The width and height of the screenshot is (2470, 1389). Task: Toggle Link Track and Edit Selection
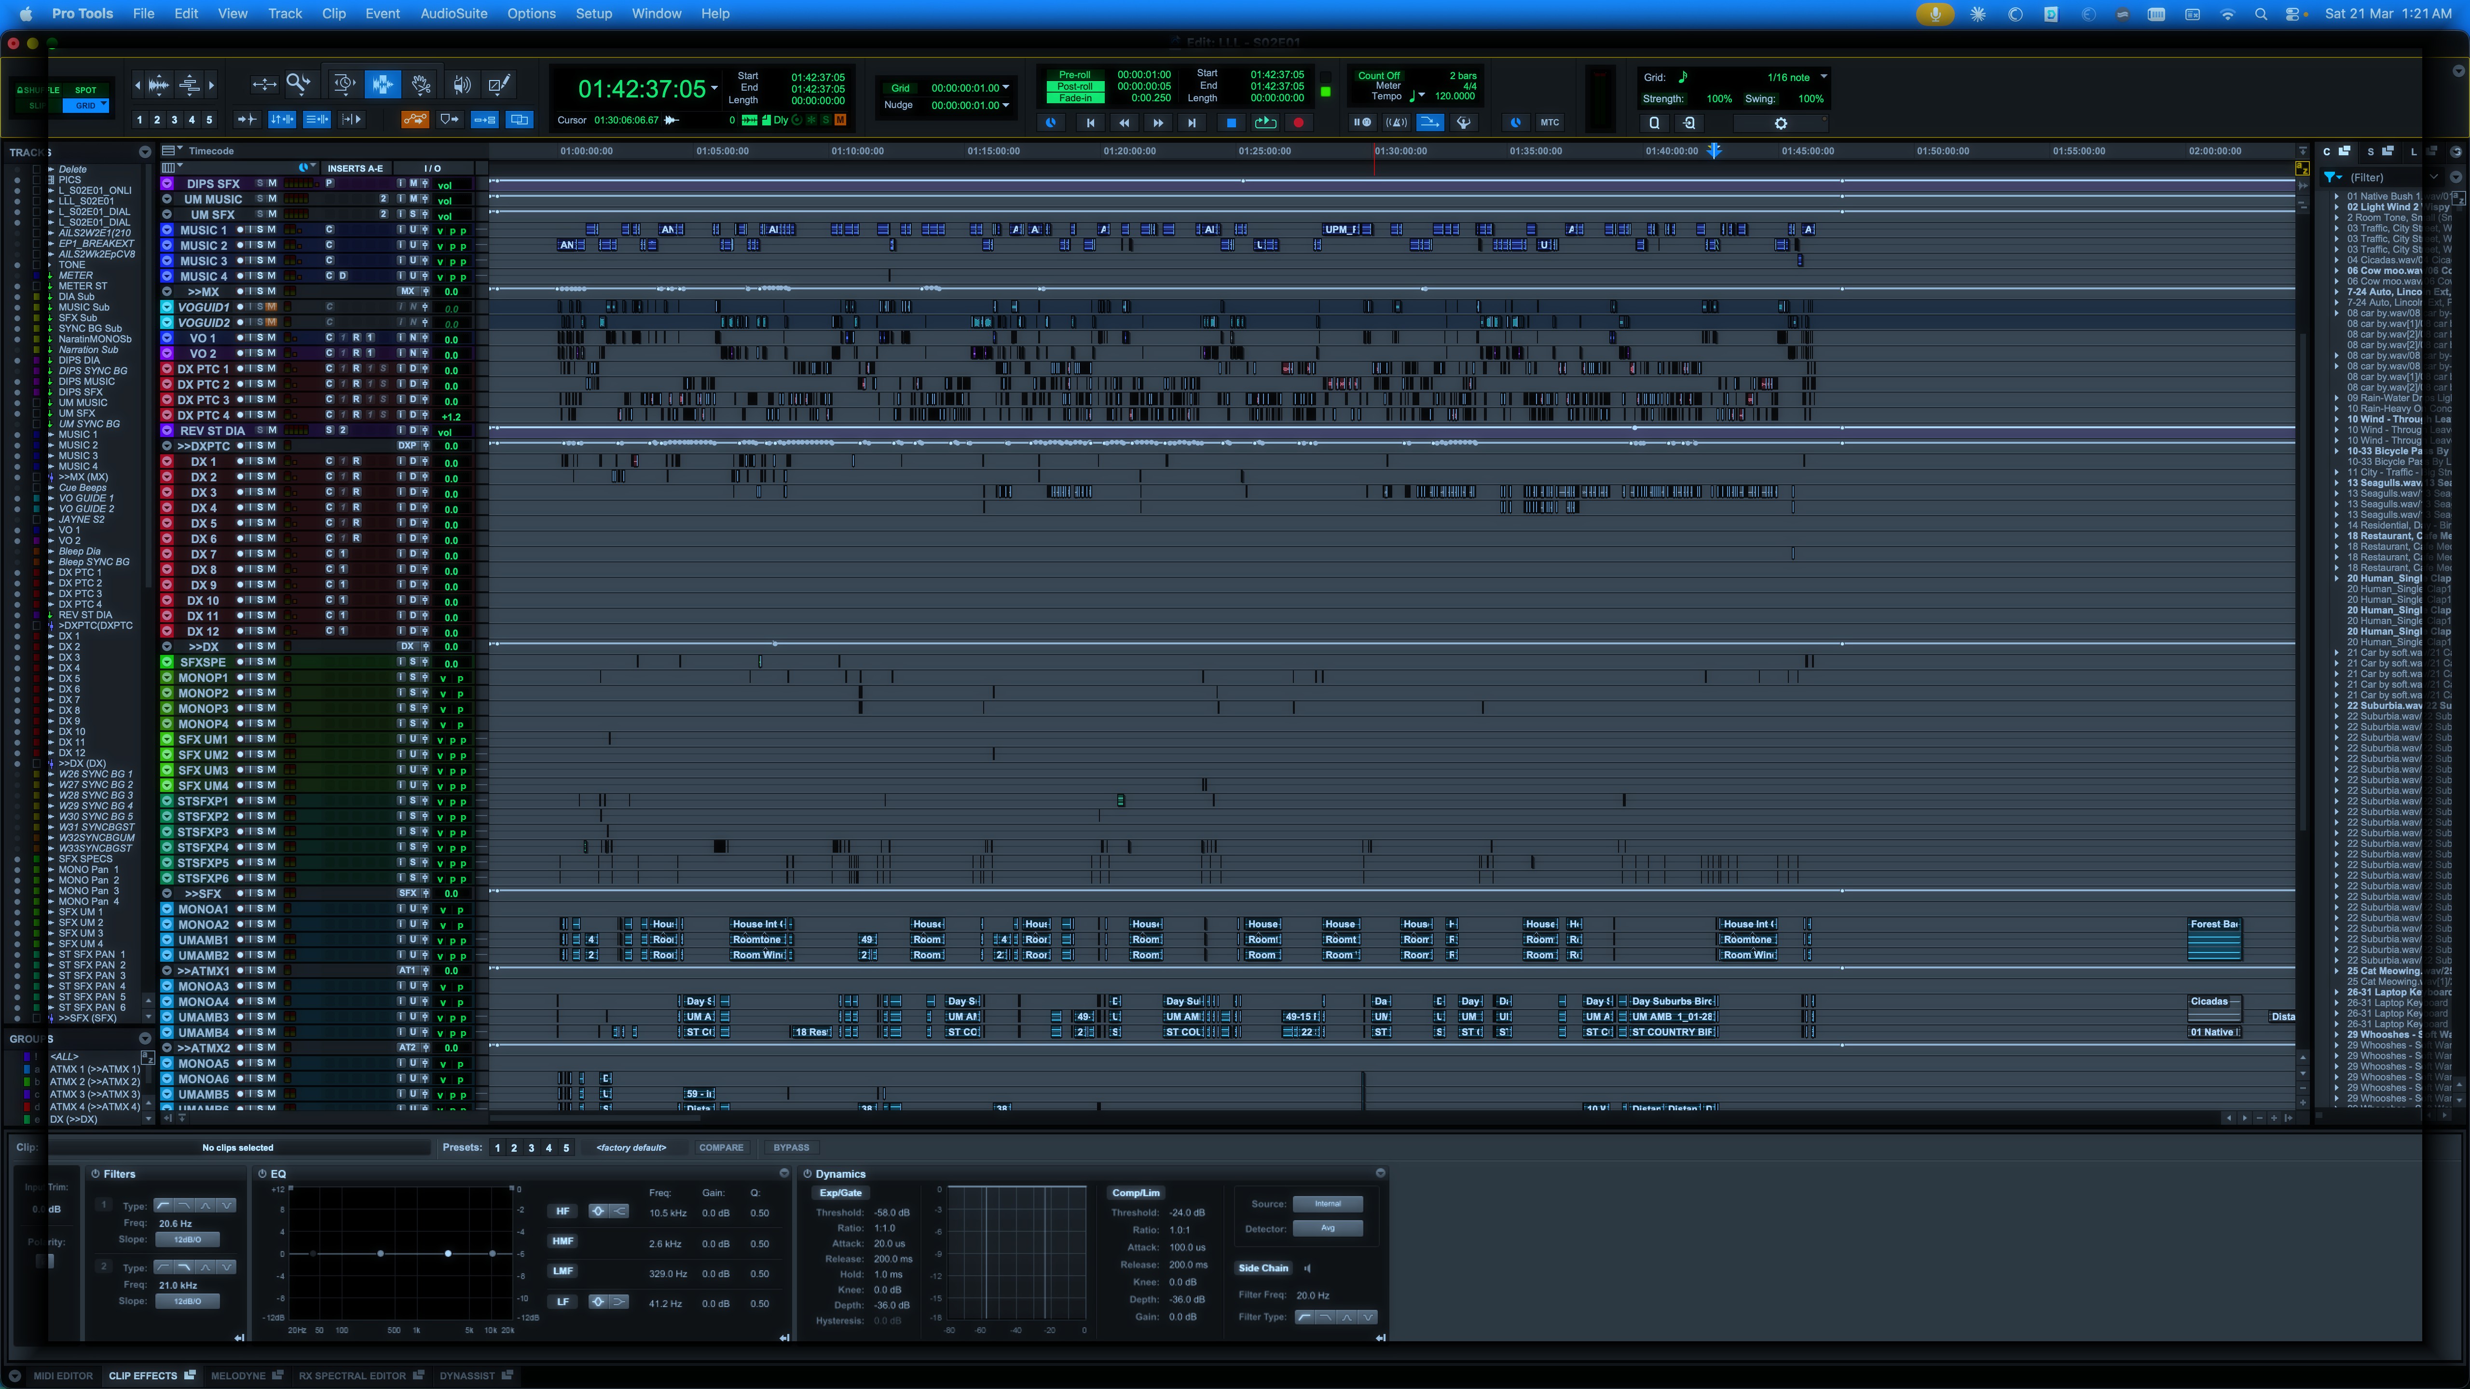pyautogui.click(x=316, y=120)
